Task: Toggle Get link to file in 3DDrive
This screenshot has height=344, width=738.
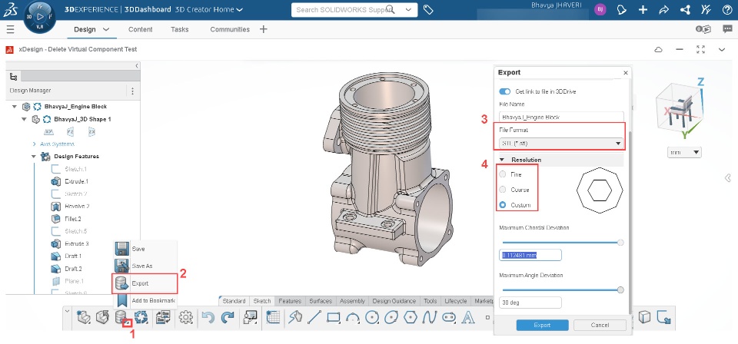Action: 505,92
